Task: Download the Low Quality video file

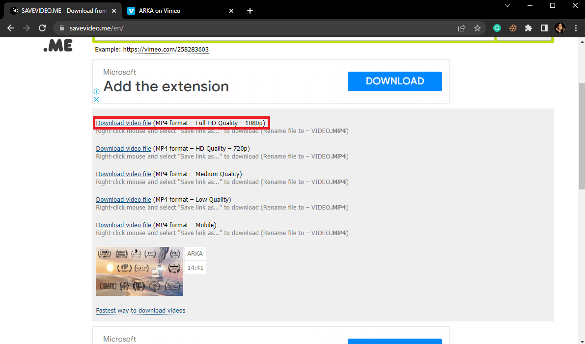Action: click(123, 199)
